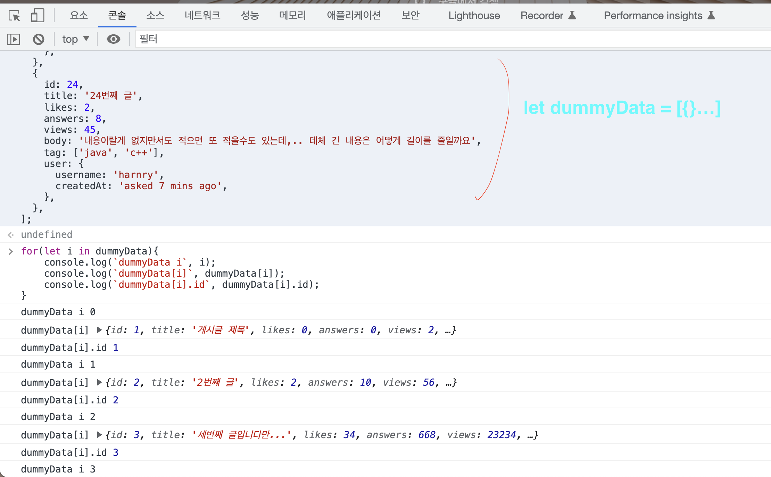Click the undefined return value line
This screenshot has width=771, height=477.
click(47, 235)
